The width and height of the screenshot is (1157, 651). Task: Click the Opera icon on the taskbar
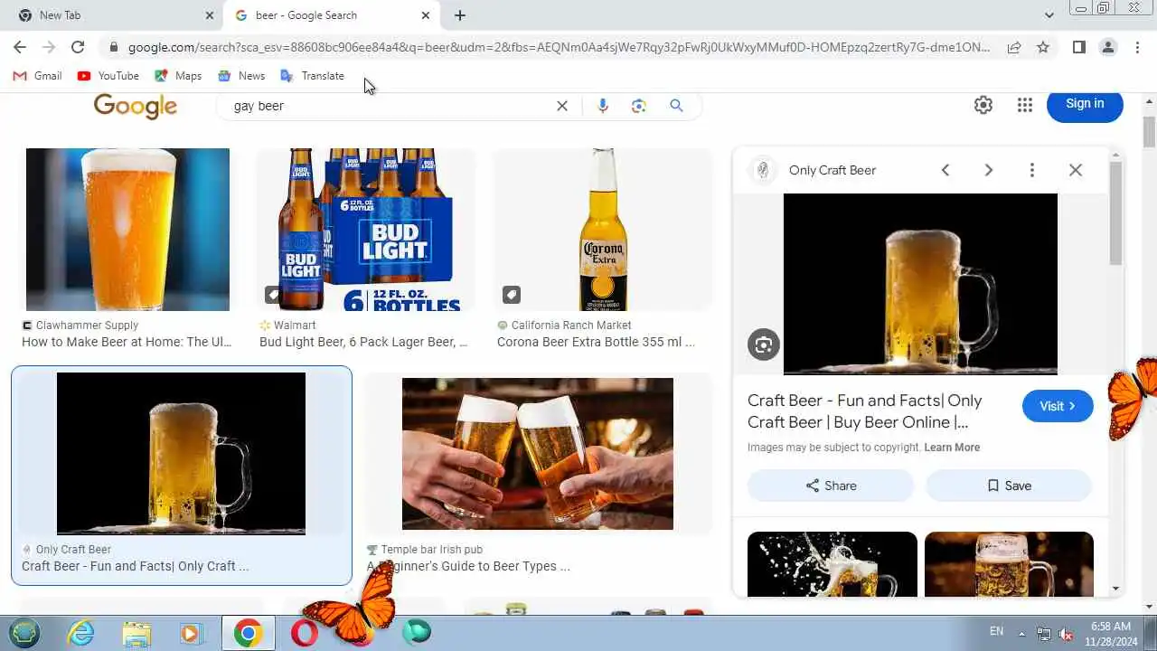click(x=305, y=633)
